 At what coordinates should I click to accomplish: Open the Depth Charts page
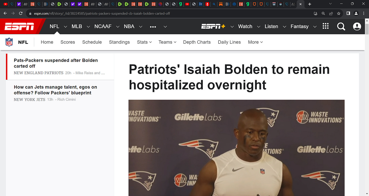coord(197,42)
